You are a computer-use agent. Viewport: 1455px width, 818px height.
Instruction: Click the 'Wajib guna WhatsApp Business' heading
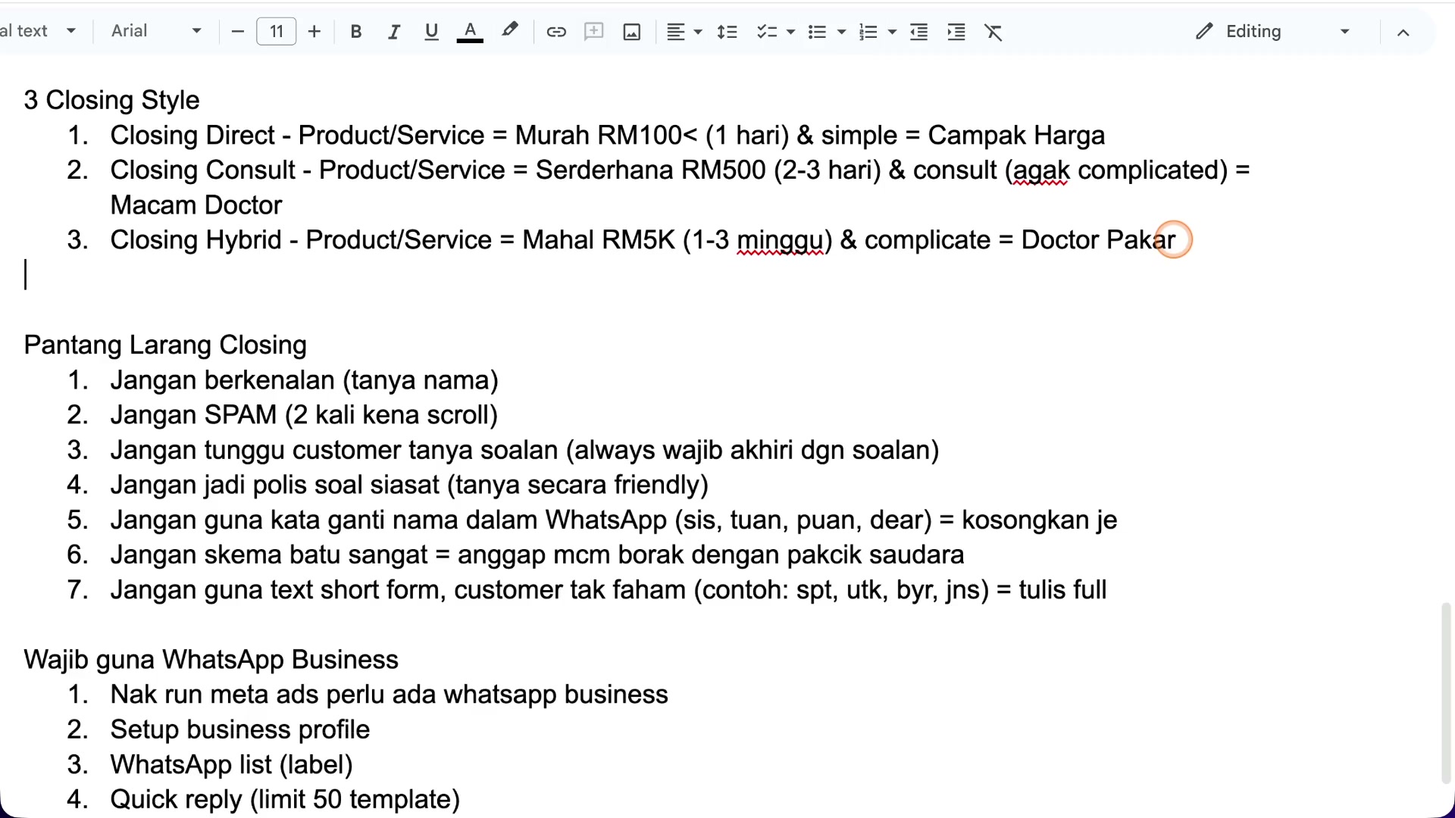(211, 660)
